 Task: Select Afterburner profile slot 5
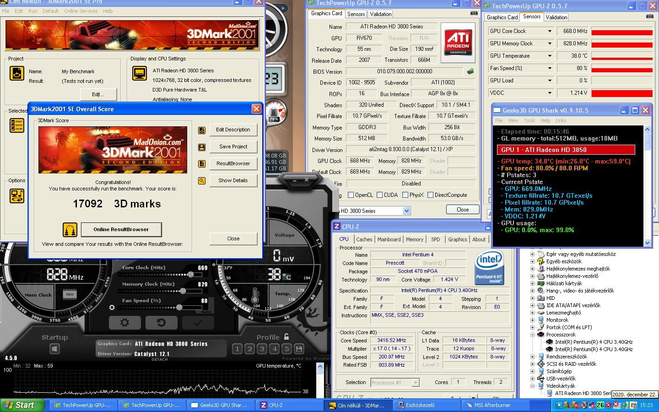tap(286, 349)
